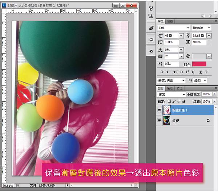Click the tsume character-spacing icon beside 0%
Screen dimensions: 218x192
point(160,50)
